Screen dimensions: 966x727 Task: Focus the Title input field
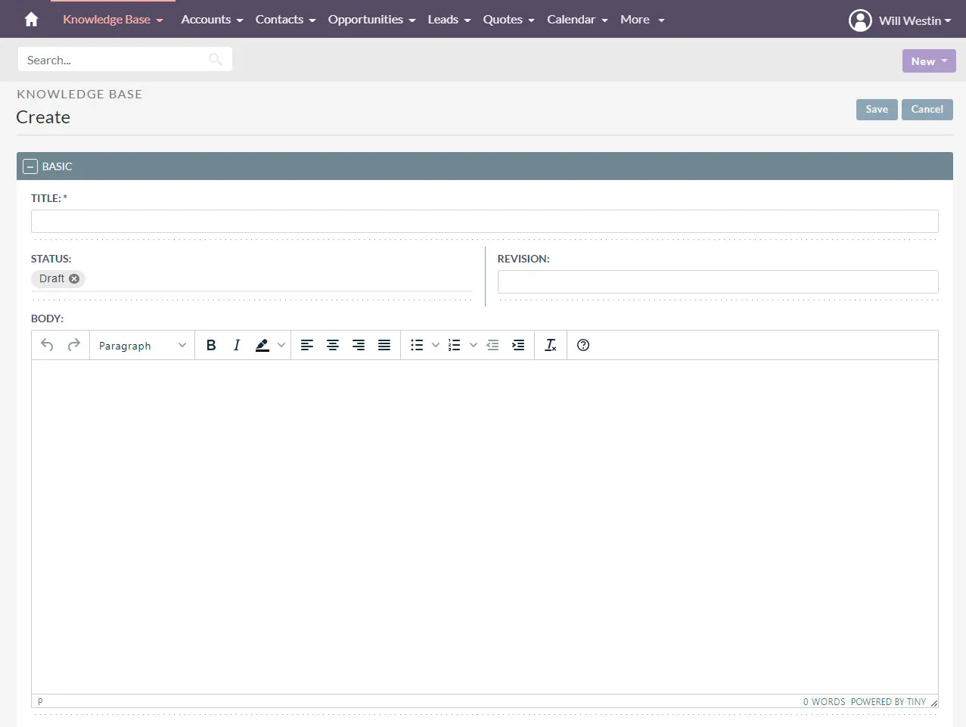pyautogui.click(x=484, y=221)
